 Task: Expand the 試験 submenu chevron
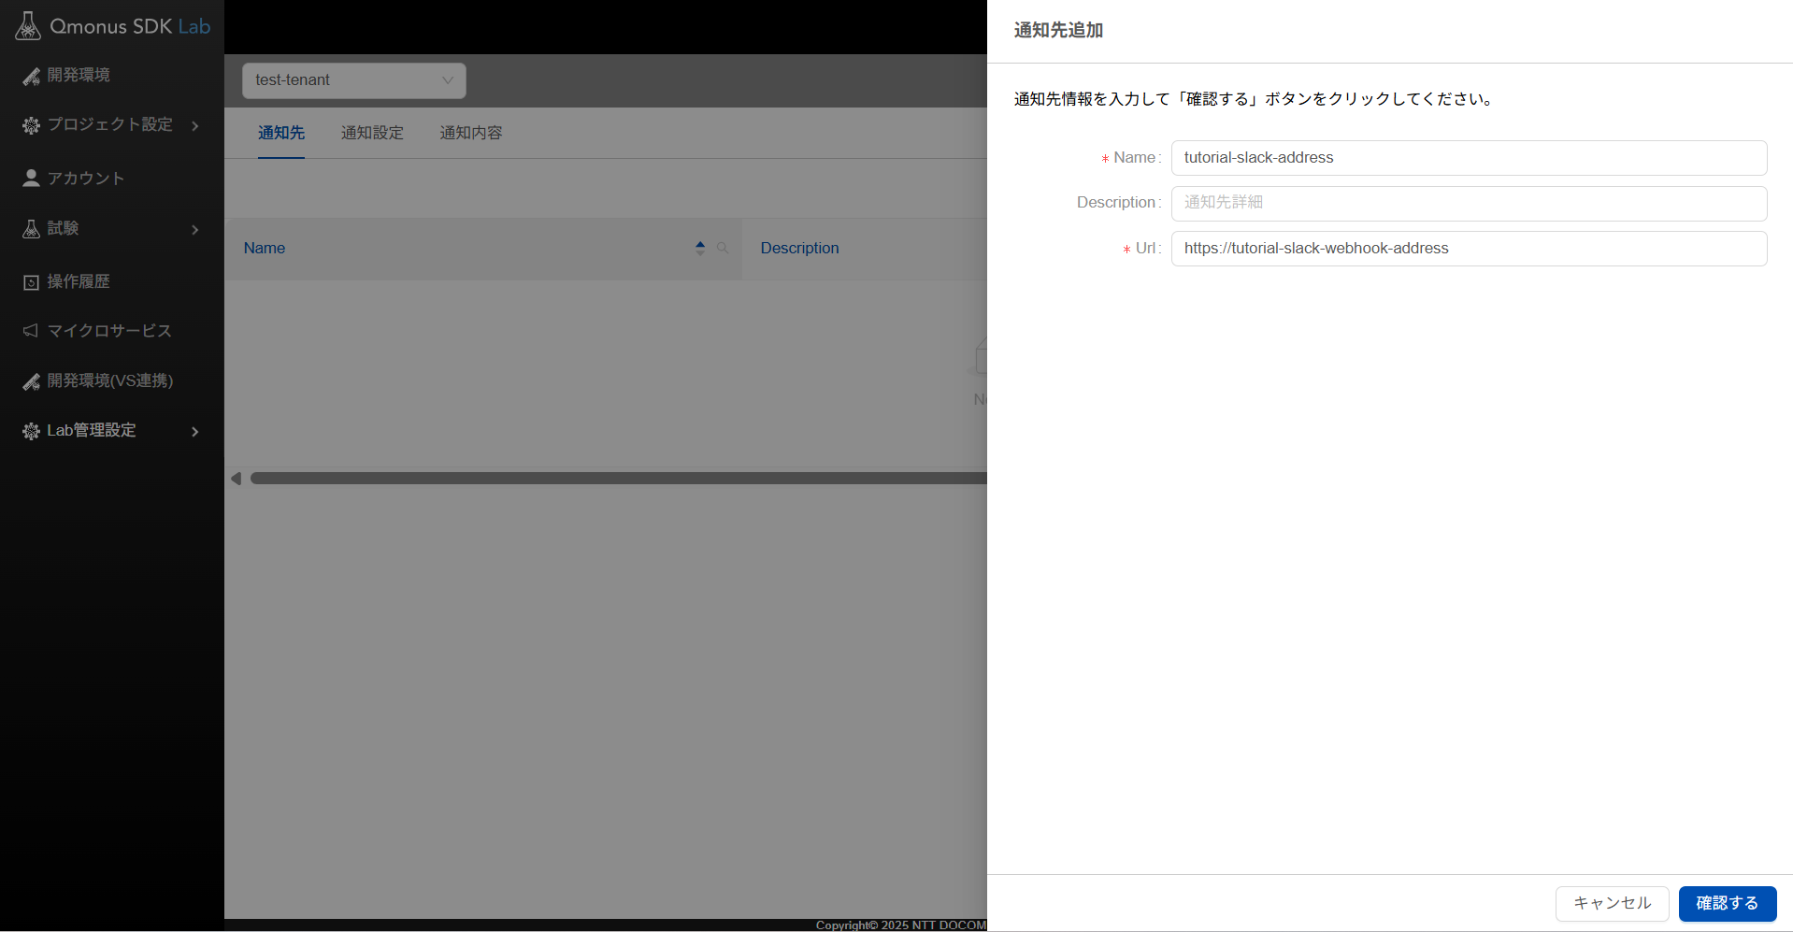tap(195, 229)
